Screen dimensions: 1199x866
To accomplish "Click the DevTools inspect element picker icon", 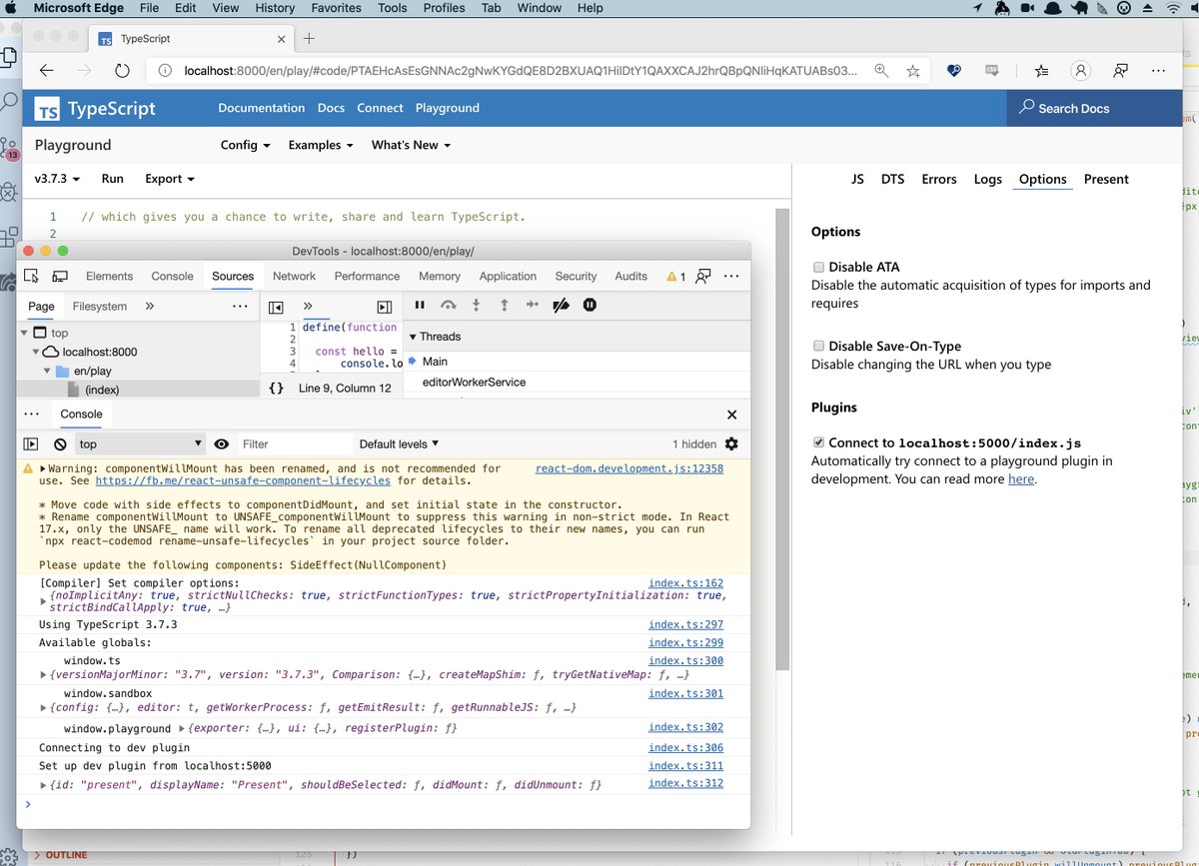I will coord(31,276).
